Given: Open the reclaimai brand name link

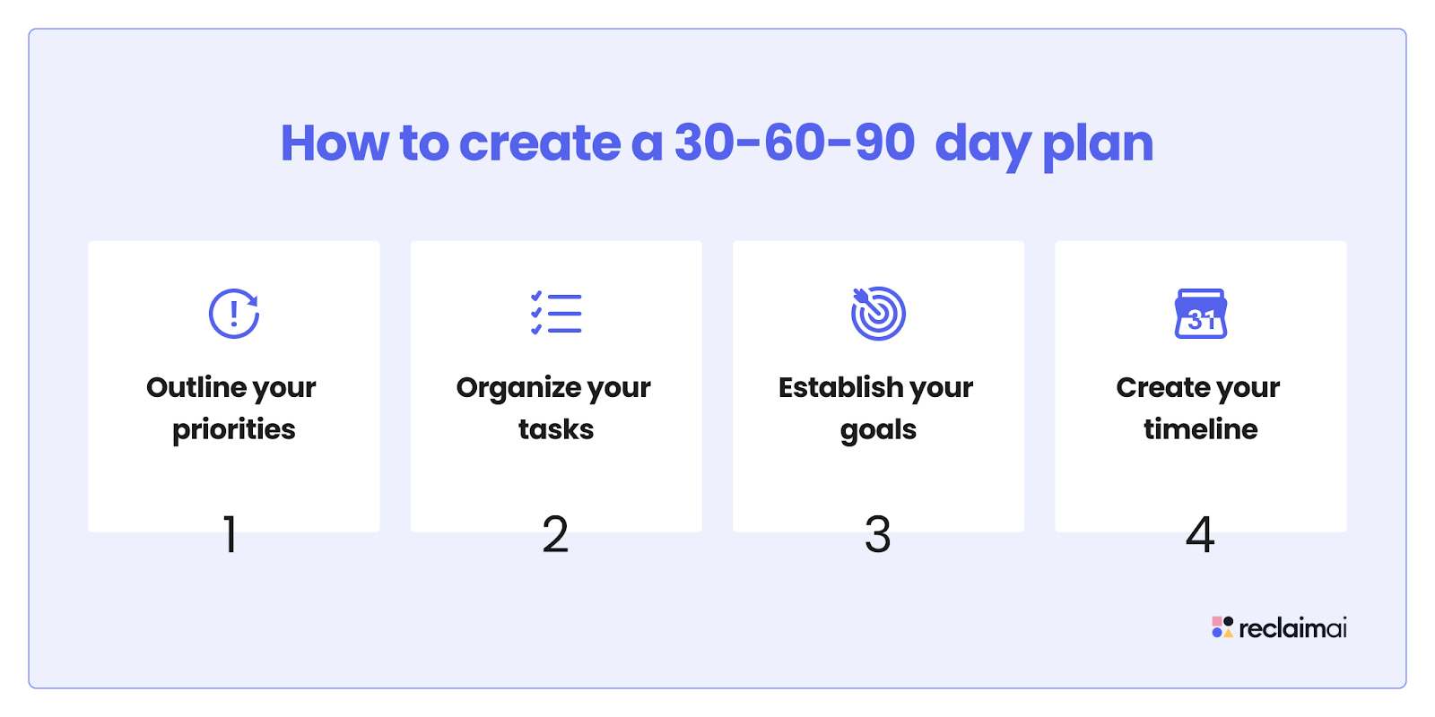Looking at the screenshot, I should click(x=1292, y=628).
